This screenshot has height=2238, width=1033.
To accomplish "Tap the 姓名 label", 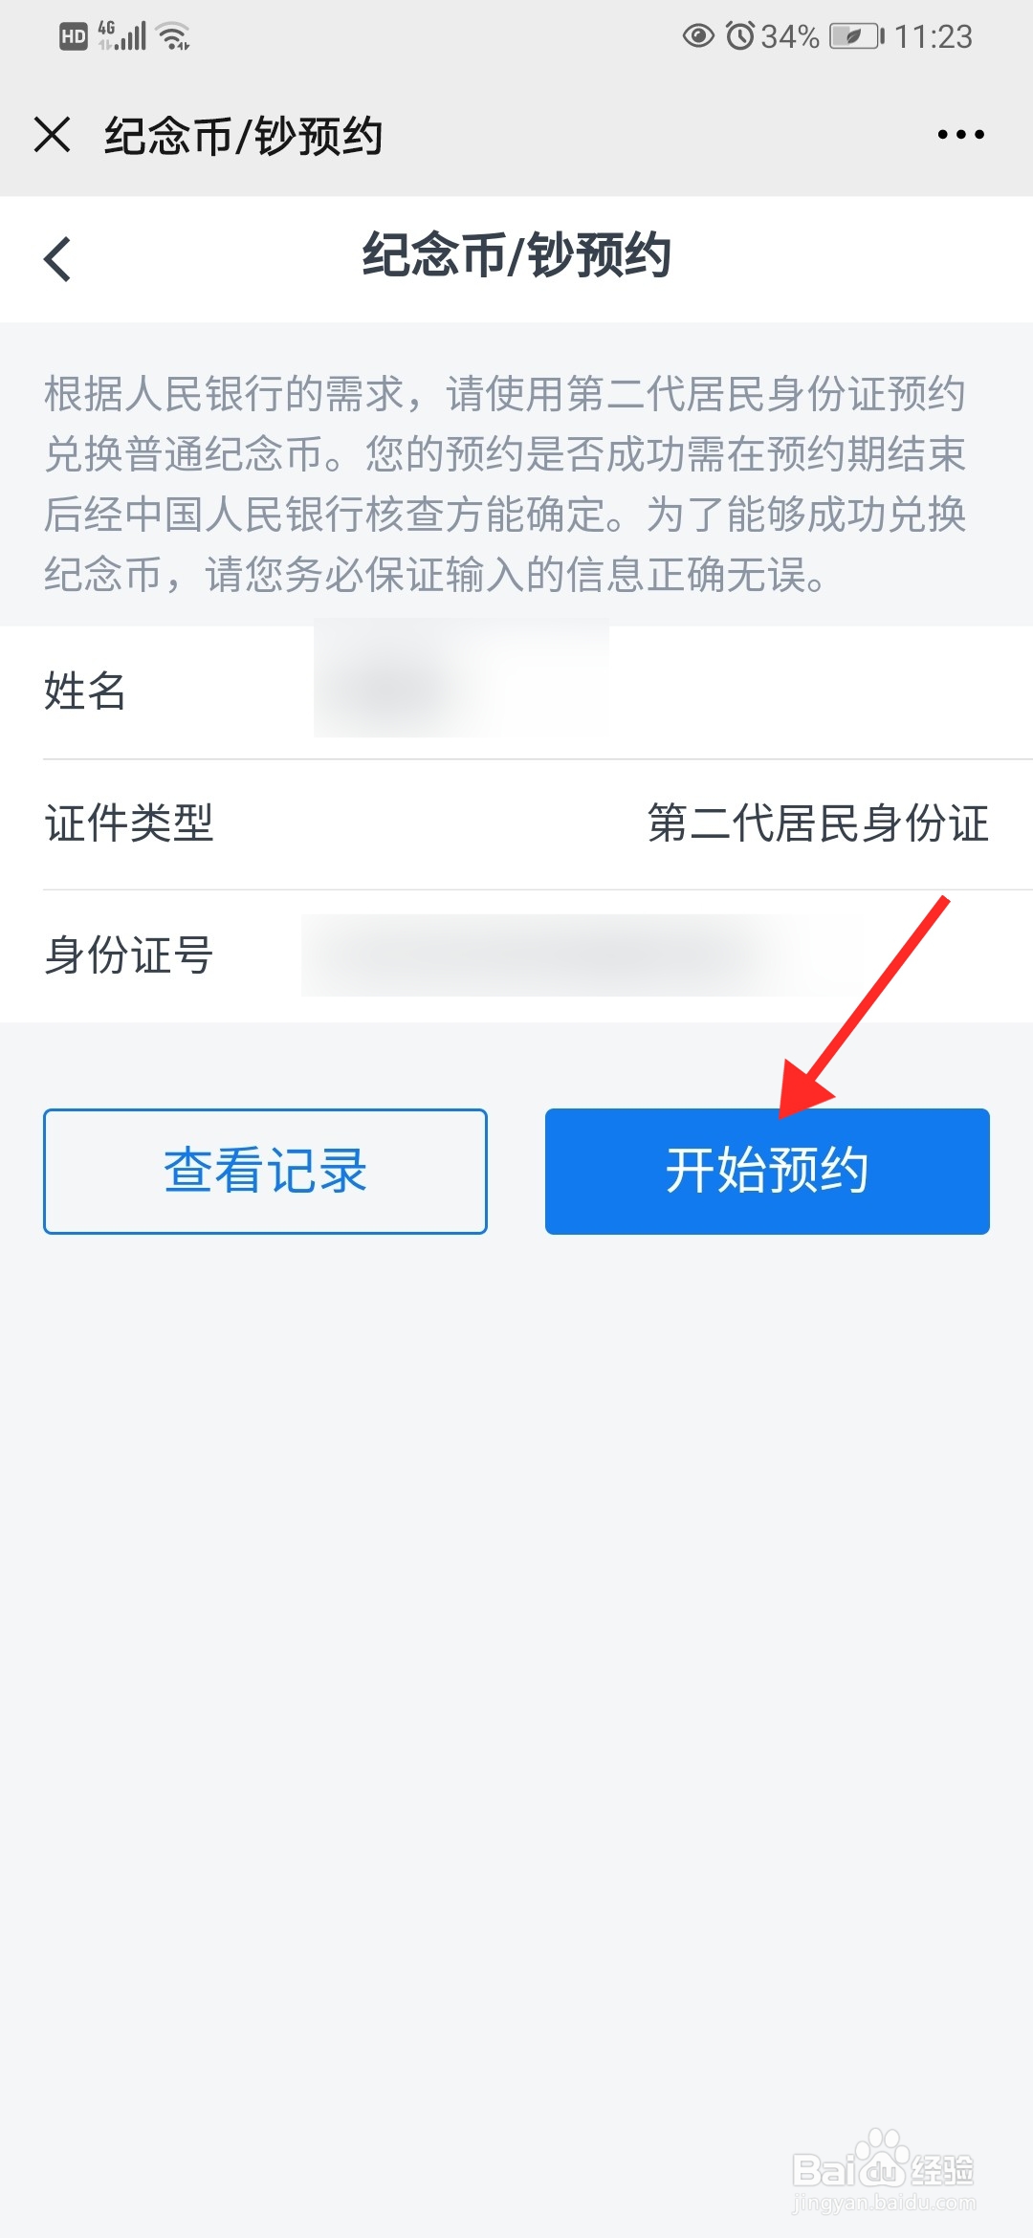I will tap(85, 691).
